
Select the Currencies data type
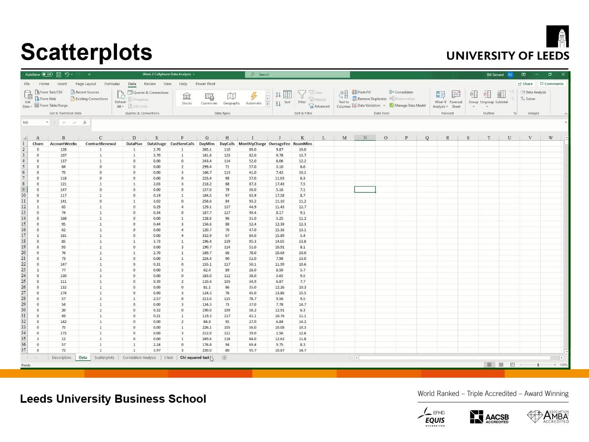[209, 98]
